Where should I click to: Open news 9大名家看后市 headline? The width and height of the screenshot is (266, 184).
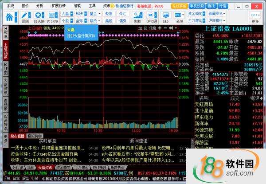138,154
